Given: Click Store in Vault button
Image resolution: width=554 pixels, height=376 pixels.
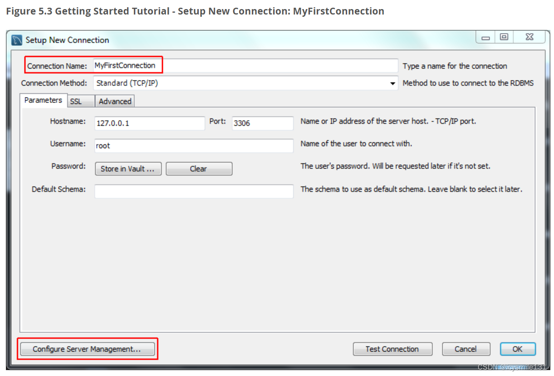Looking at the screenshot, I should click(128, 169).
